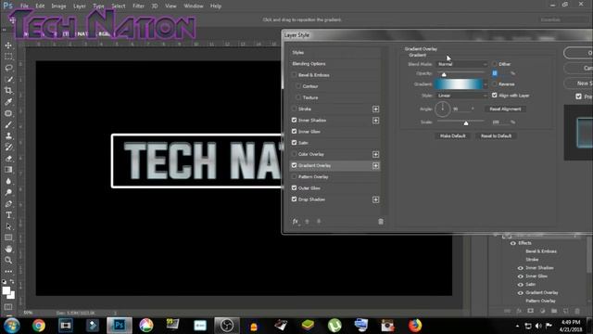This screenshot has width=593, height=334.
Task: Hide the Inner Shadow effect in Layers panel
Action: [x=521, y=268]
